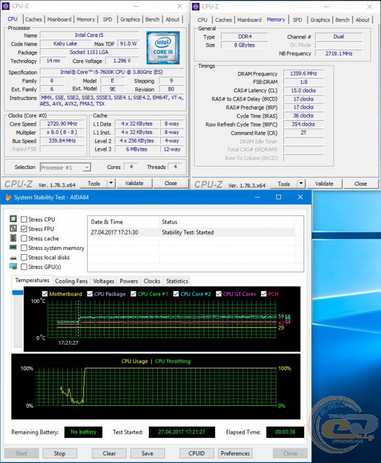
Task: Close the right CPU-Z window with X
Action: point(370,7)
